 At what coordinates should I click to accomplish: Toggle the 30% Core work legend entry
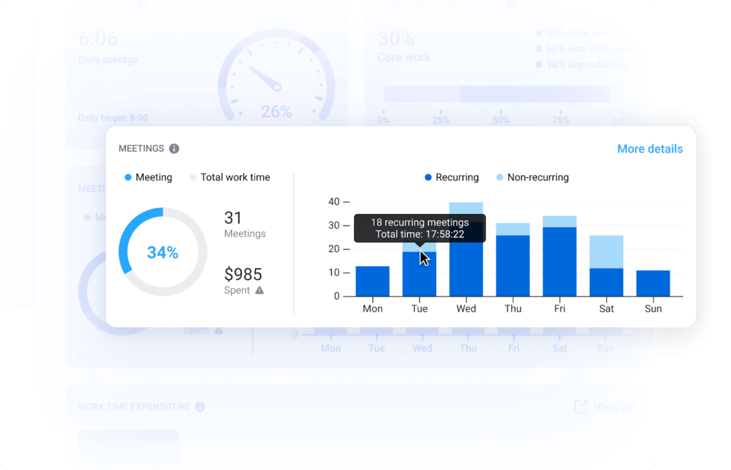[x=579, y=33]
